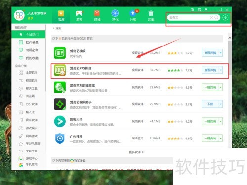
Task: Click the 爱奇艺万能播放器 app icon
Action: 60,87
